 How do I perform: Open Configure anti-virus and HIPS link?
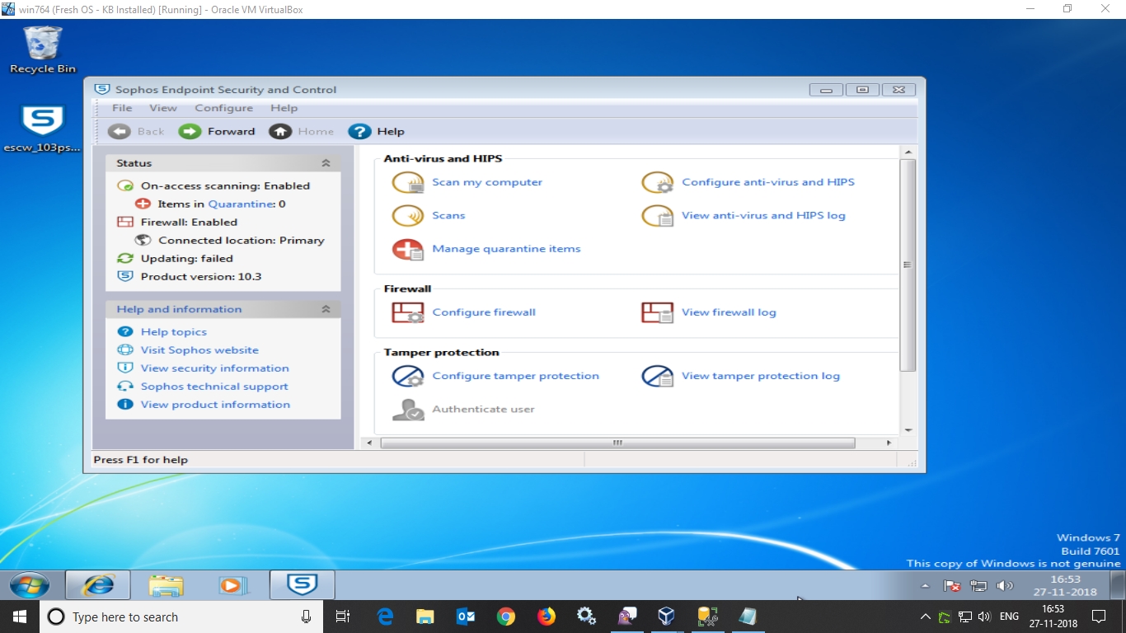[x=768, y=182]
